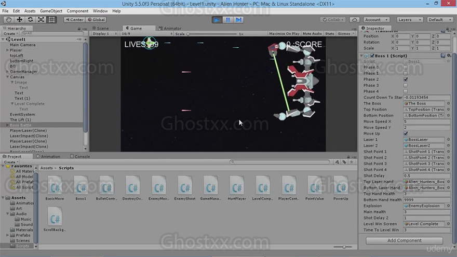Click the Step frame button

click(238, 20)
